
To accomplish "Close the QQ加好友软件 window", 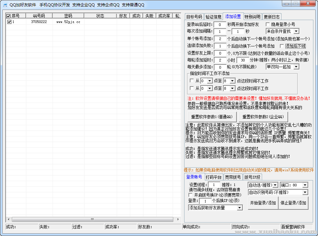I will coord(308,3).
